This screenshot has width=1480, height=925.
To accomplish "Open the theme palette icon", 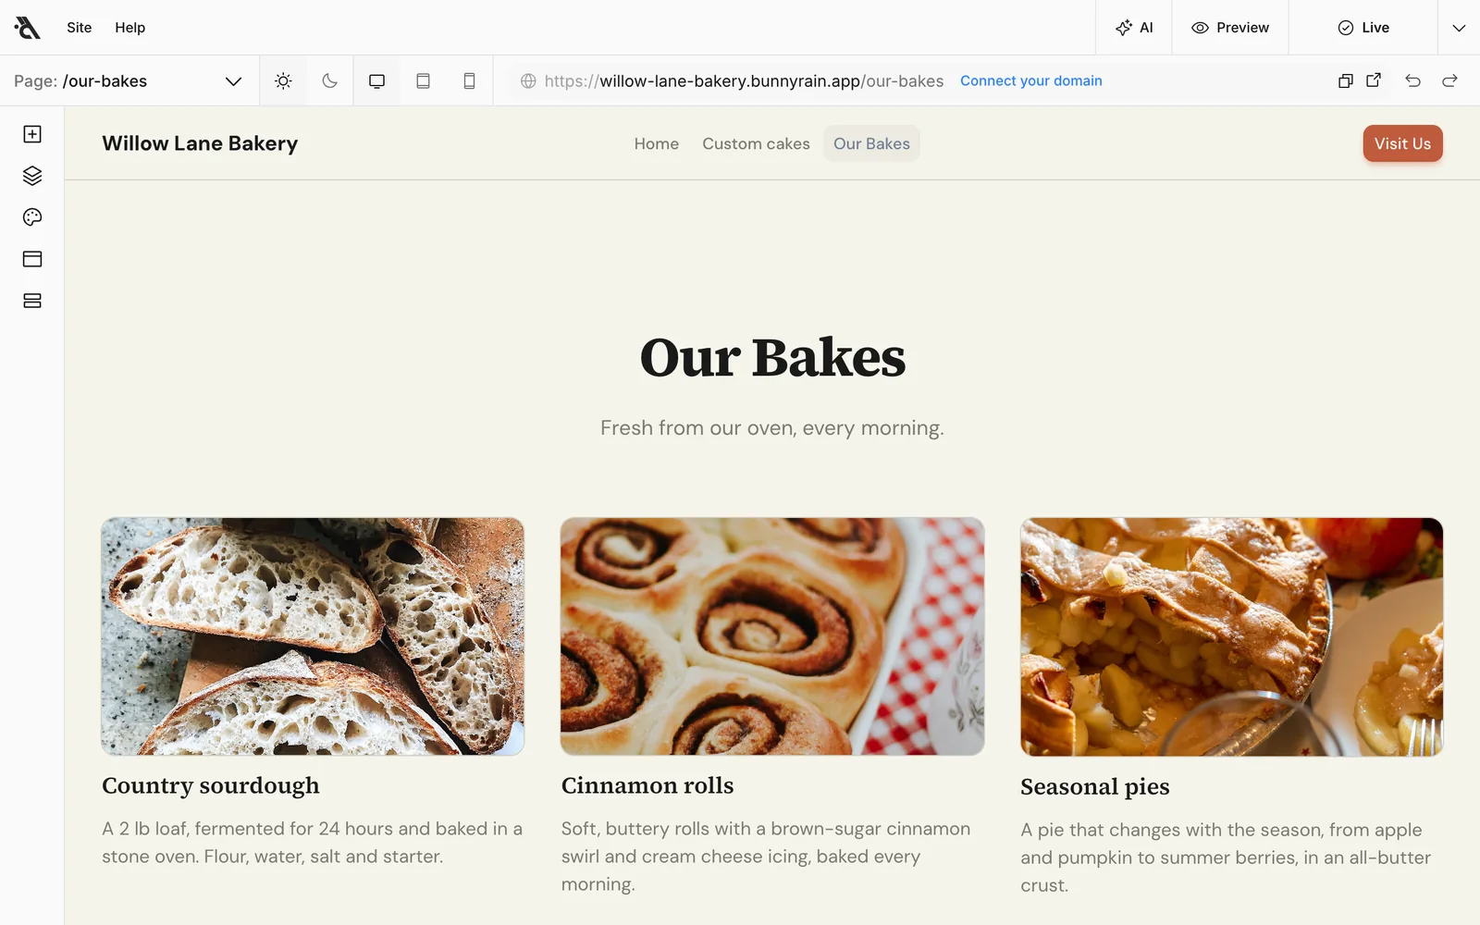I will click(x=32, y=217).
